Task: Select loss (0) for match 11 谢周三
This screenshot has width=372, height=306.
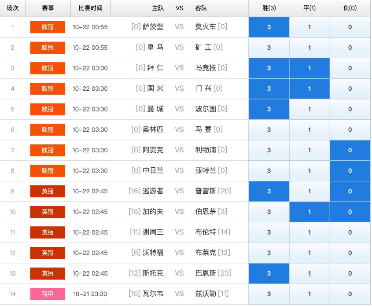Action: [x=350, y=232]
